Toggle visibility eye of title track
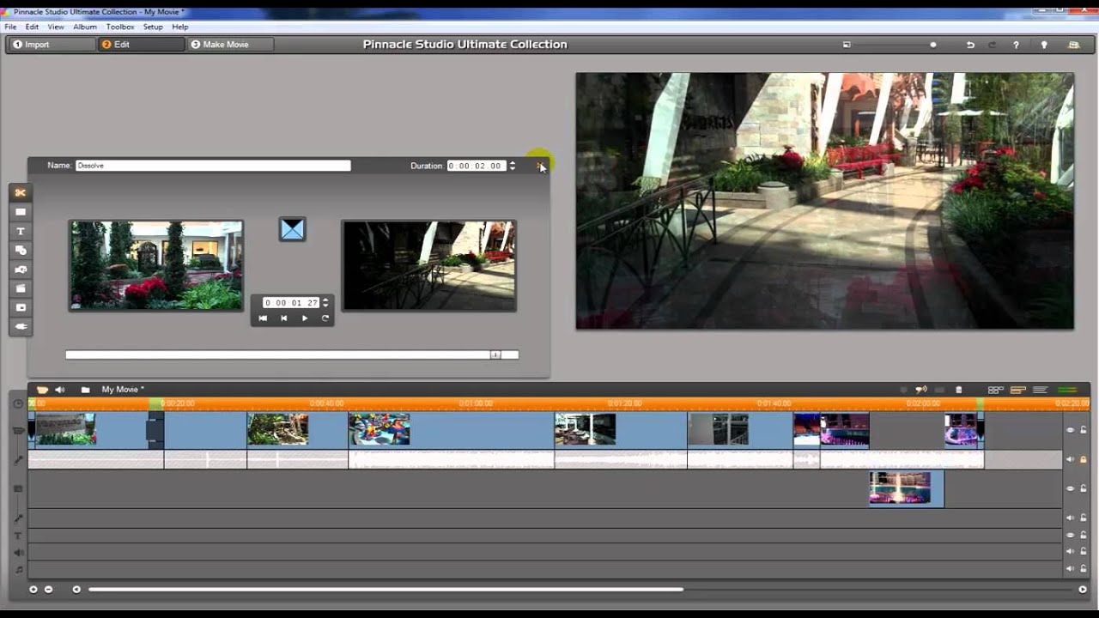Image resolution: width=1099 pixels, height=618 pixels. pos(1071,535)
